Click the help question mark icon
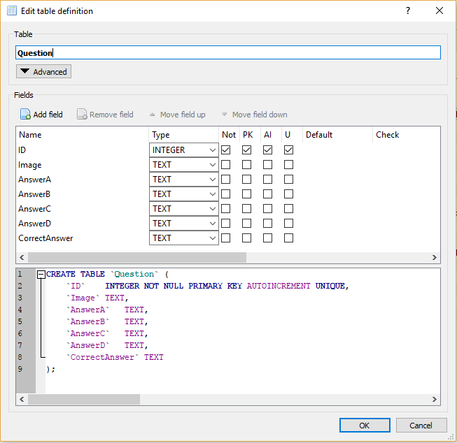 pyautogui.click(x=408, y=11)
